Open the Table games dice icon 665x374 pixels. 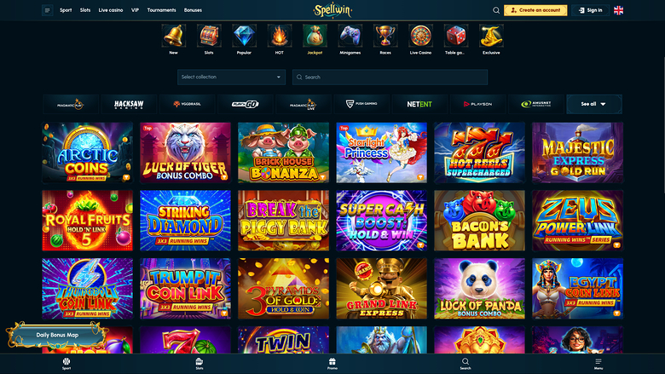pyautogui.click(x=455, y=36)
